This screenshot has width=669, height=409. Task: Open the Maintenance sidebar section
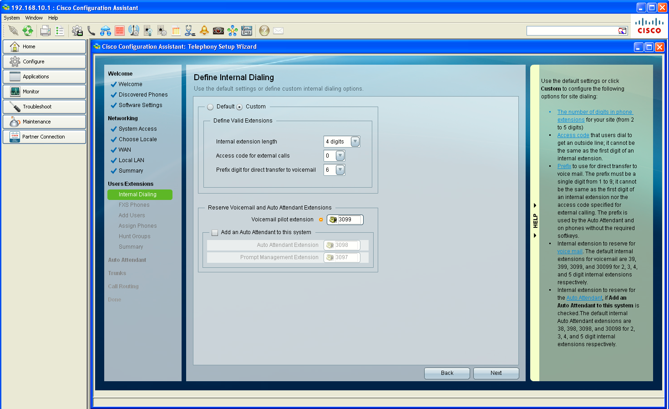coord(44,122)
